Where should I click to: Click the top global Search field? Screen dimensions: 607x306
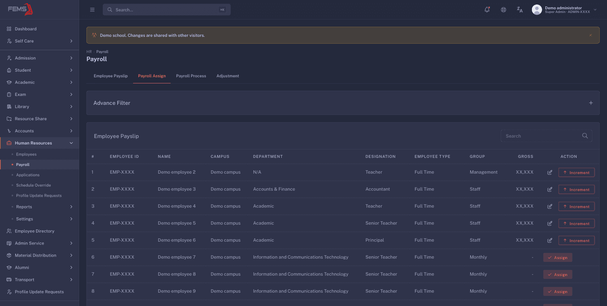pyautogui.click(x=167, y=10)
